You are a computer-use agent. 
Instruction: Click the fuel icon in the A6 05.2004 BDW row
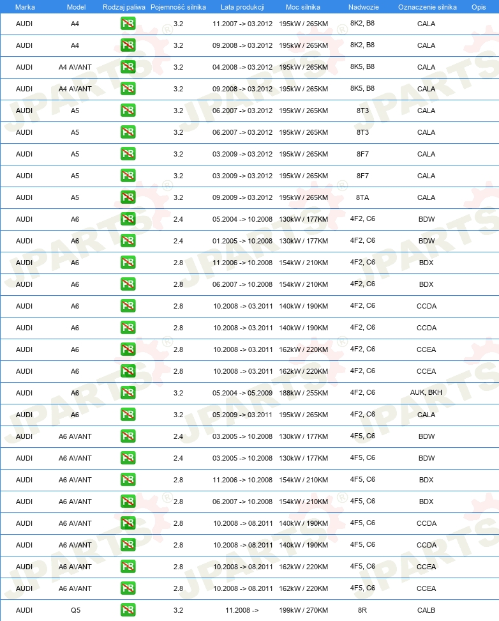point(128,219)
